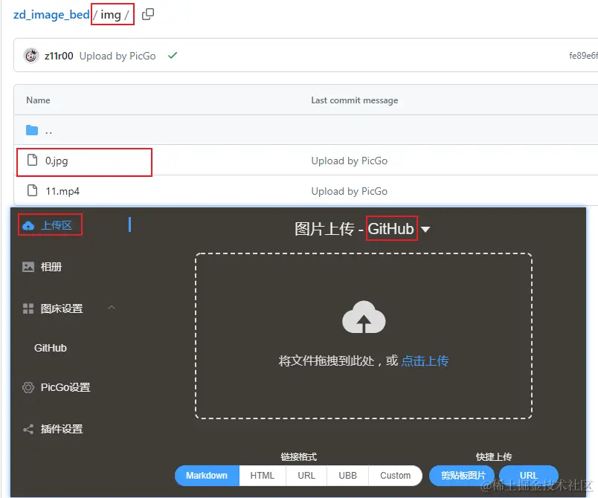Open the z11r00 author name
The width and height of the screenshot is (598, 498).
[59, 56]
